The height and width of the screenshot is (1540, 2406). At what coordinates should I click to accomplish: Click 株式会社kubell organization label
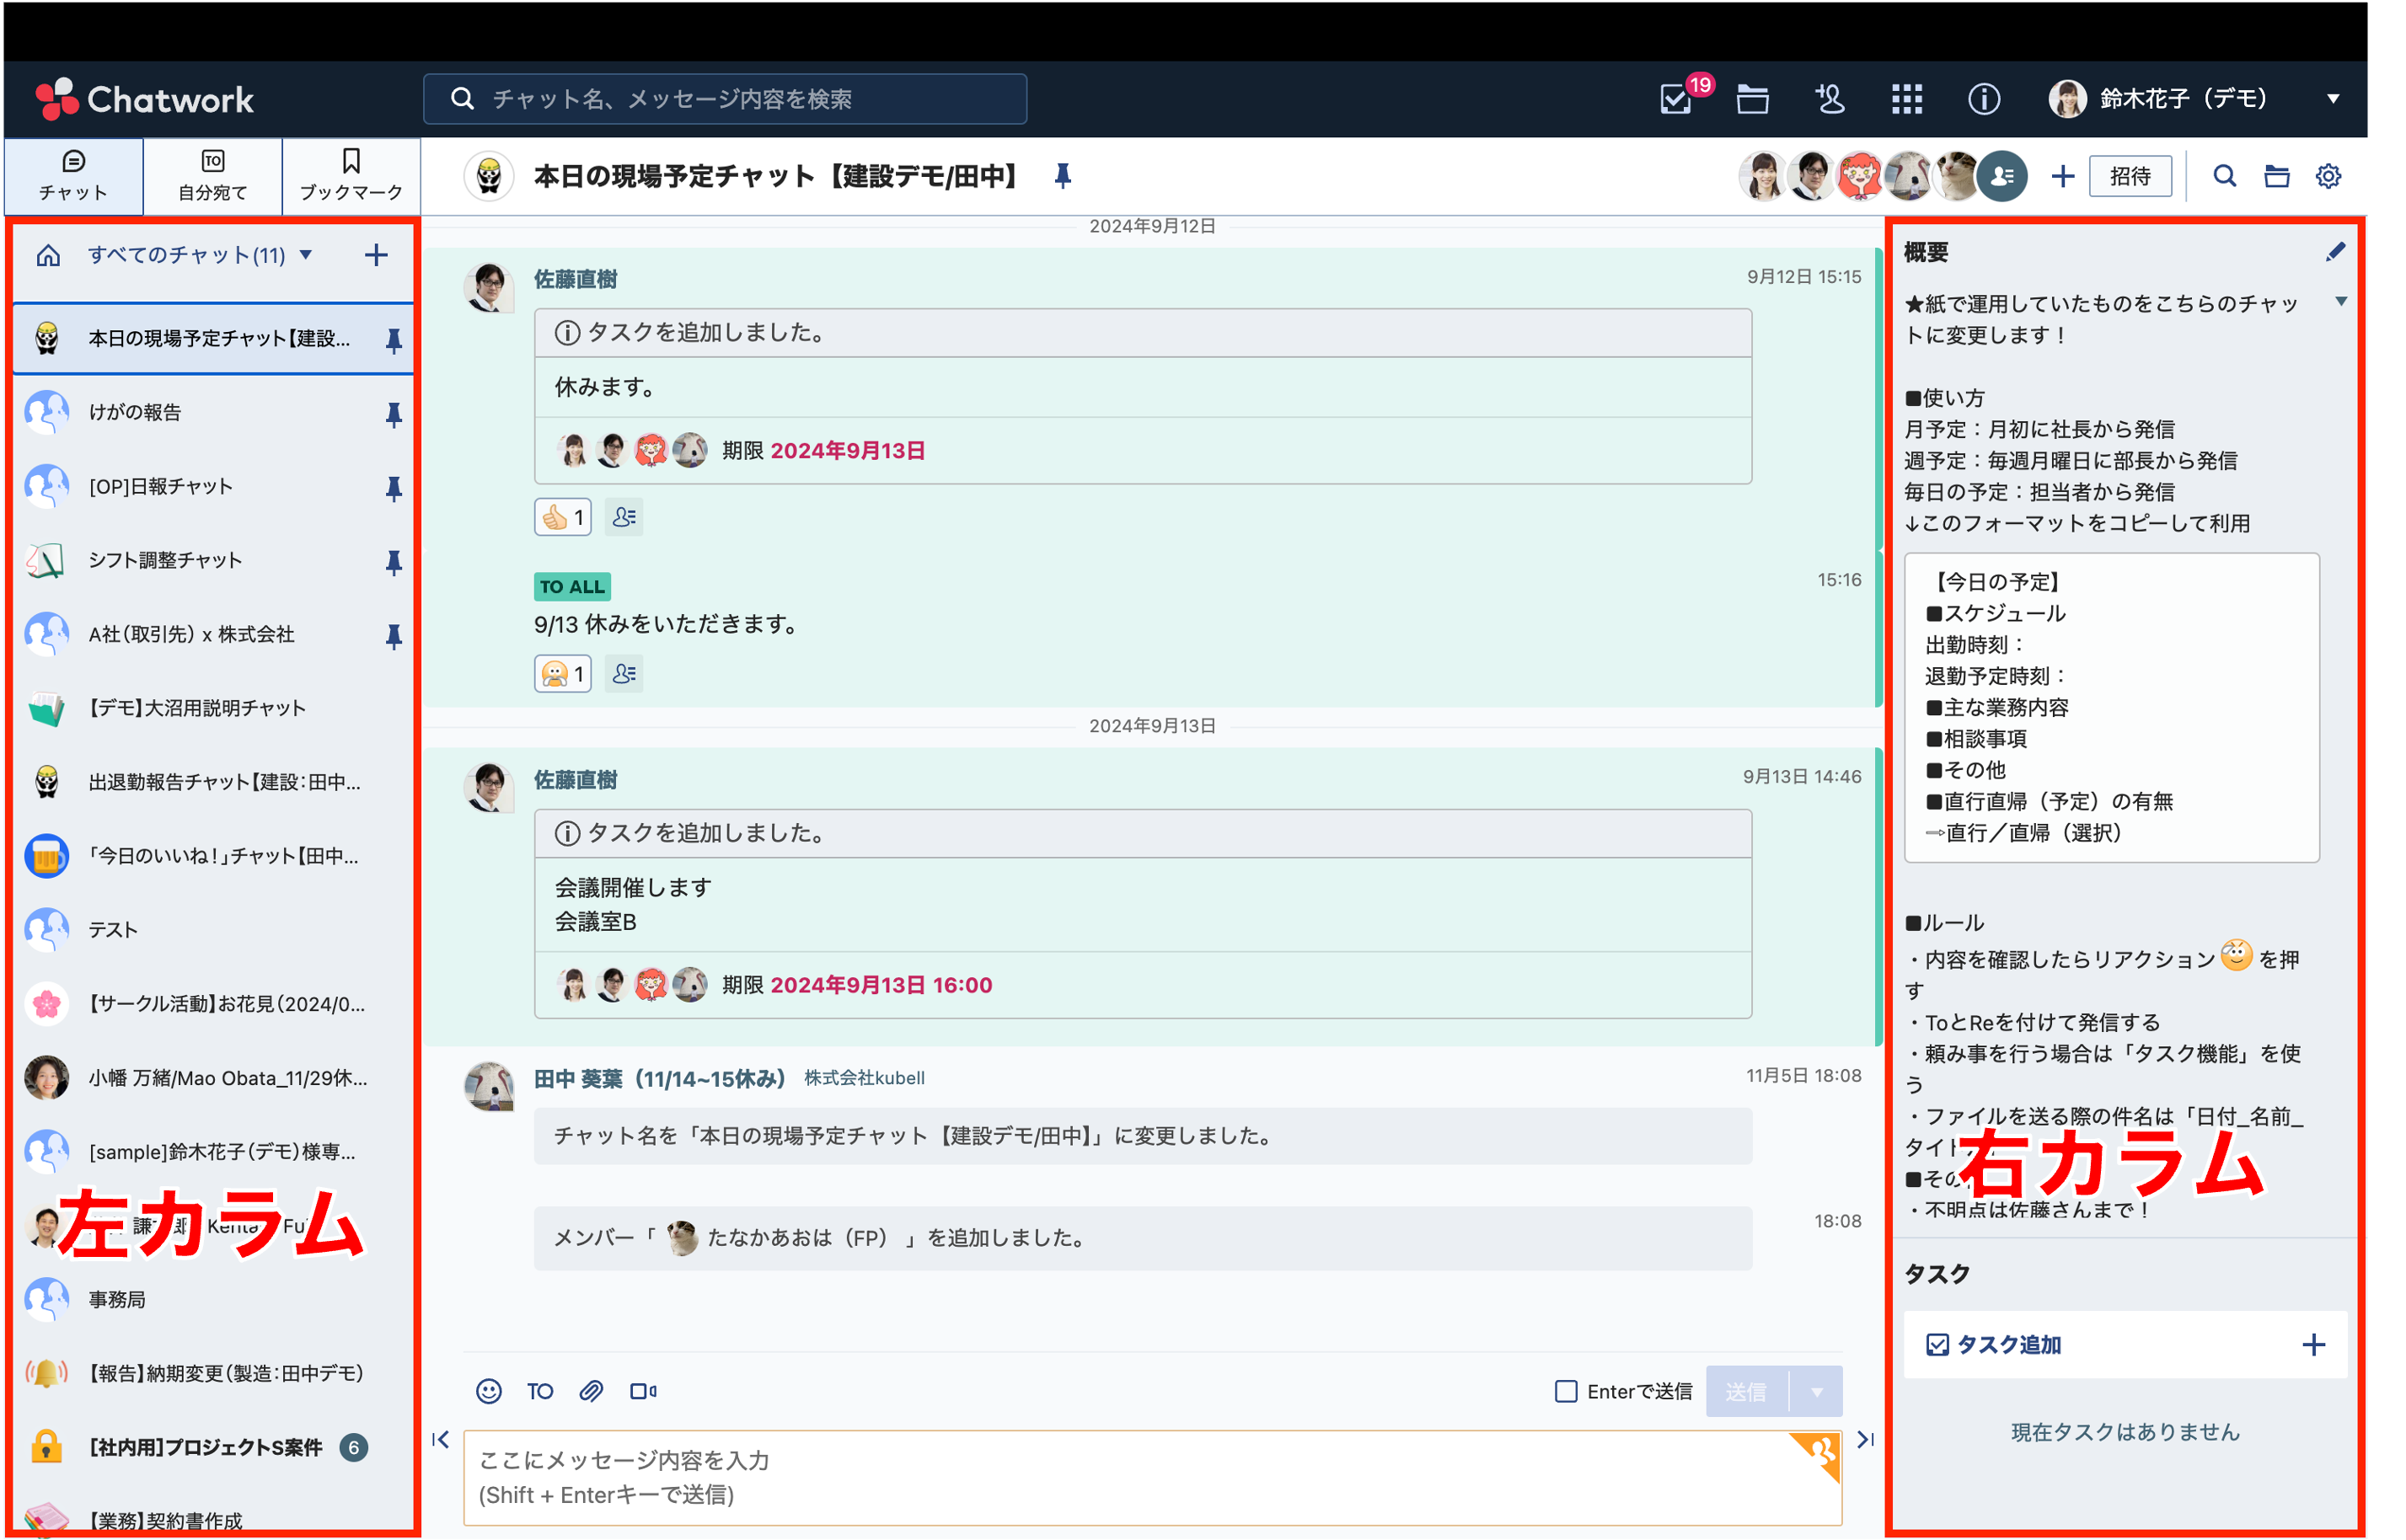coord(865,1079)
